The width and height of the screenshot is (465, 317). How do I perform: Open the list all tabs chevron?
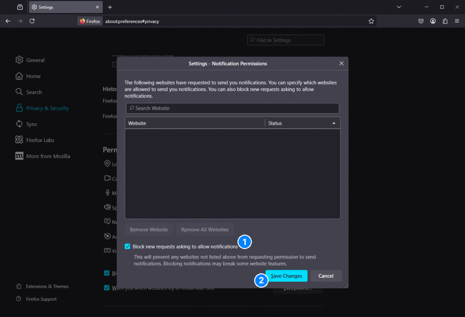[x=399, y=7]
